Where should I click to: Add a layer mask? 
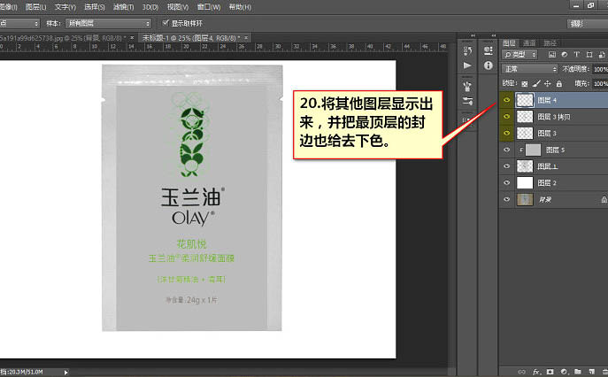click(550, 372)
